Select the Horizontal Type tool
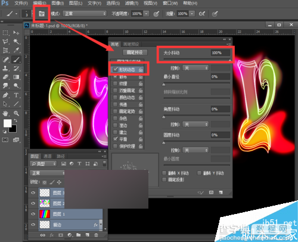This screenshot has width=298, height=242. (x=16, y=95)
